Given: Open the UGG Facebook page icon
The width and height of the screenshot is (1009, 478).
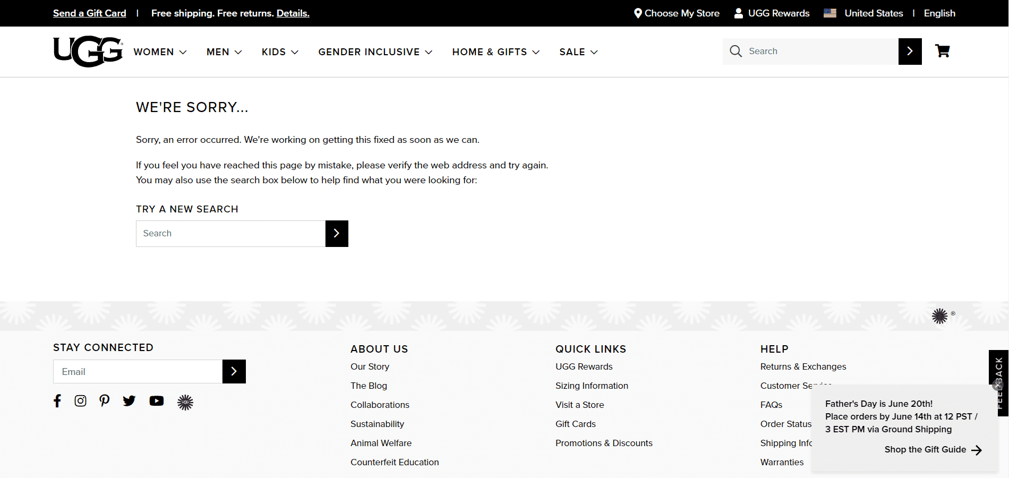Looking at the screenshot, I should click(x=57, y=401).
